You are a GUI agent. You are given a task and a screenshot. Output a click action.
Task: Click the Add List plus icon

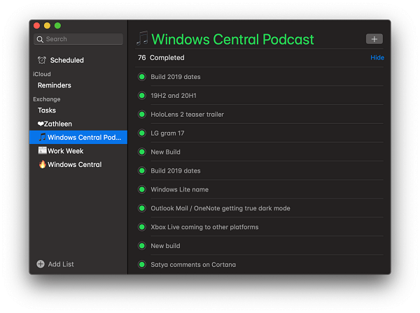coord(41,264)
